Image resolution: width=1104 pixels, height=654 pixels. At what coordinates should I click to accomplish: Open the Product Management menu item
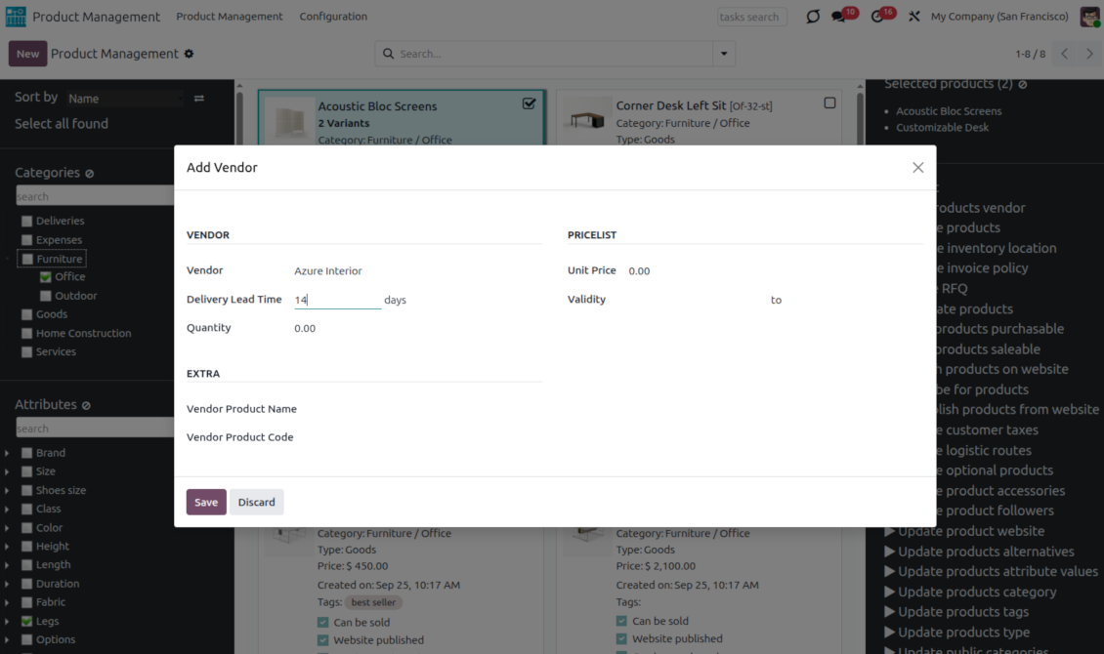coord(230,17)
